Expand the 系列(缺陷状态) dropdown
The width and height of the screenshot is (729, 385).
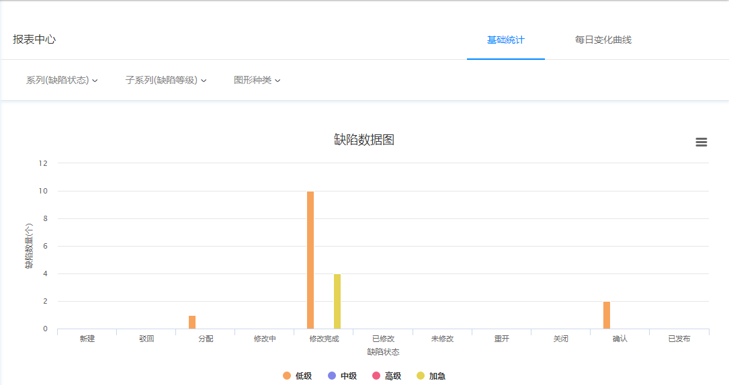coord(62,80)
